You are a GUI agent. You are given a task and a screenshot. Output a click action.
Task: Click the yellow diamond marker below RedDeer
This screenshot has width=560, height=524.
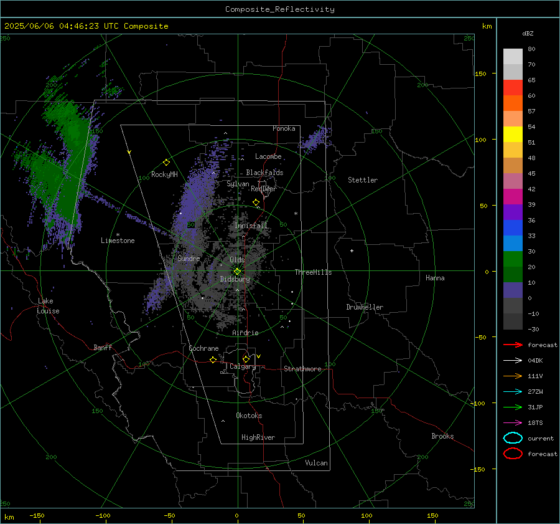(256, 202)
